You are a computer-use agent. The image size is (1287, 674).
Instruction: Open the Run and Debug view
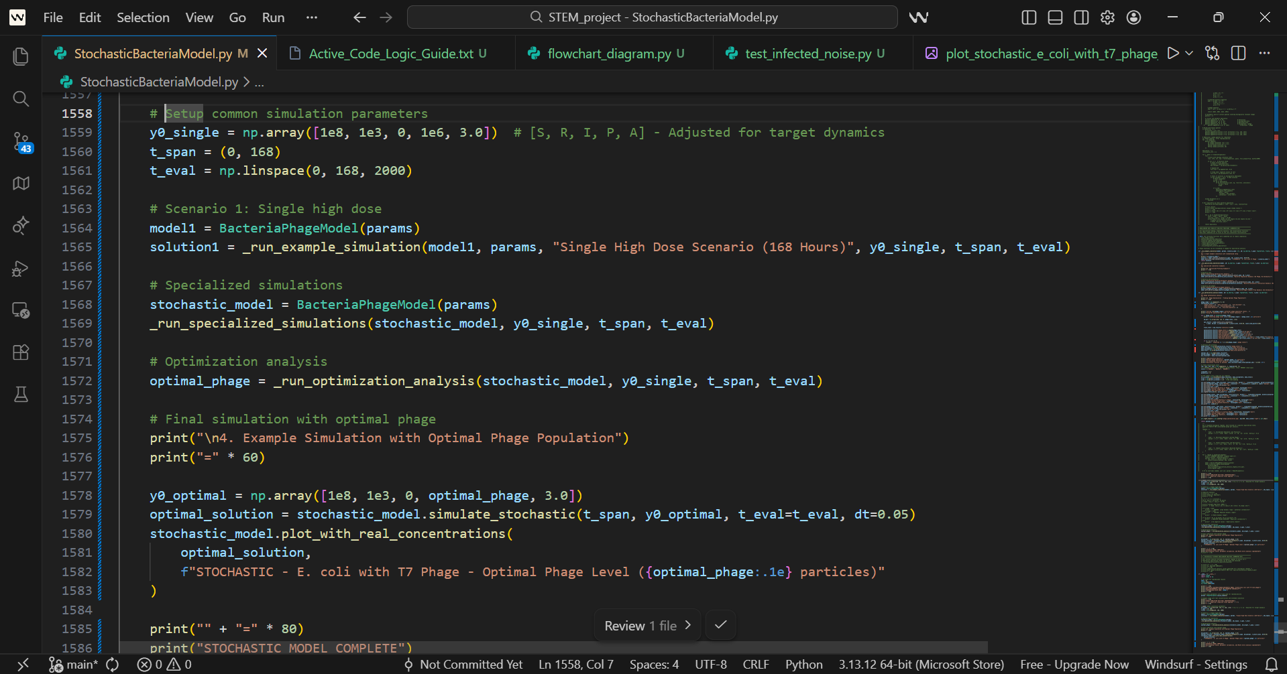[20, 268]
